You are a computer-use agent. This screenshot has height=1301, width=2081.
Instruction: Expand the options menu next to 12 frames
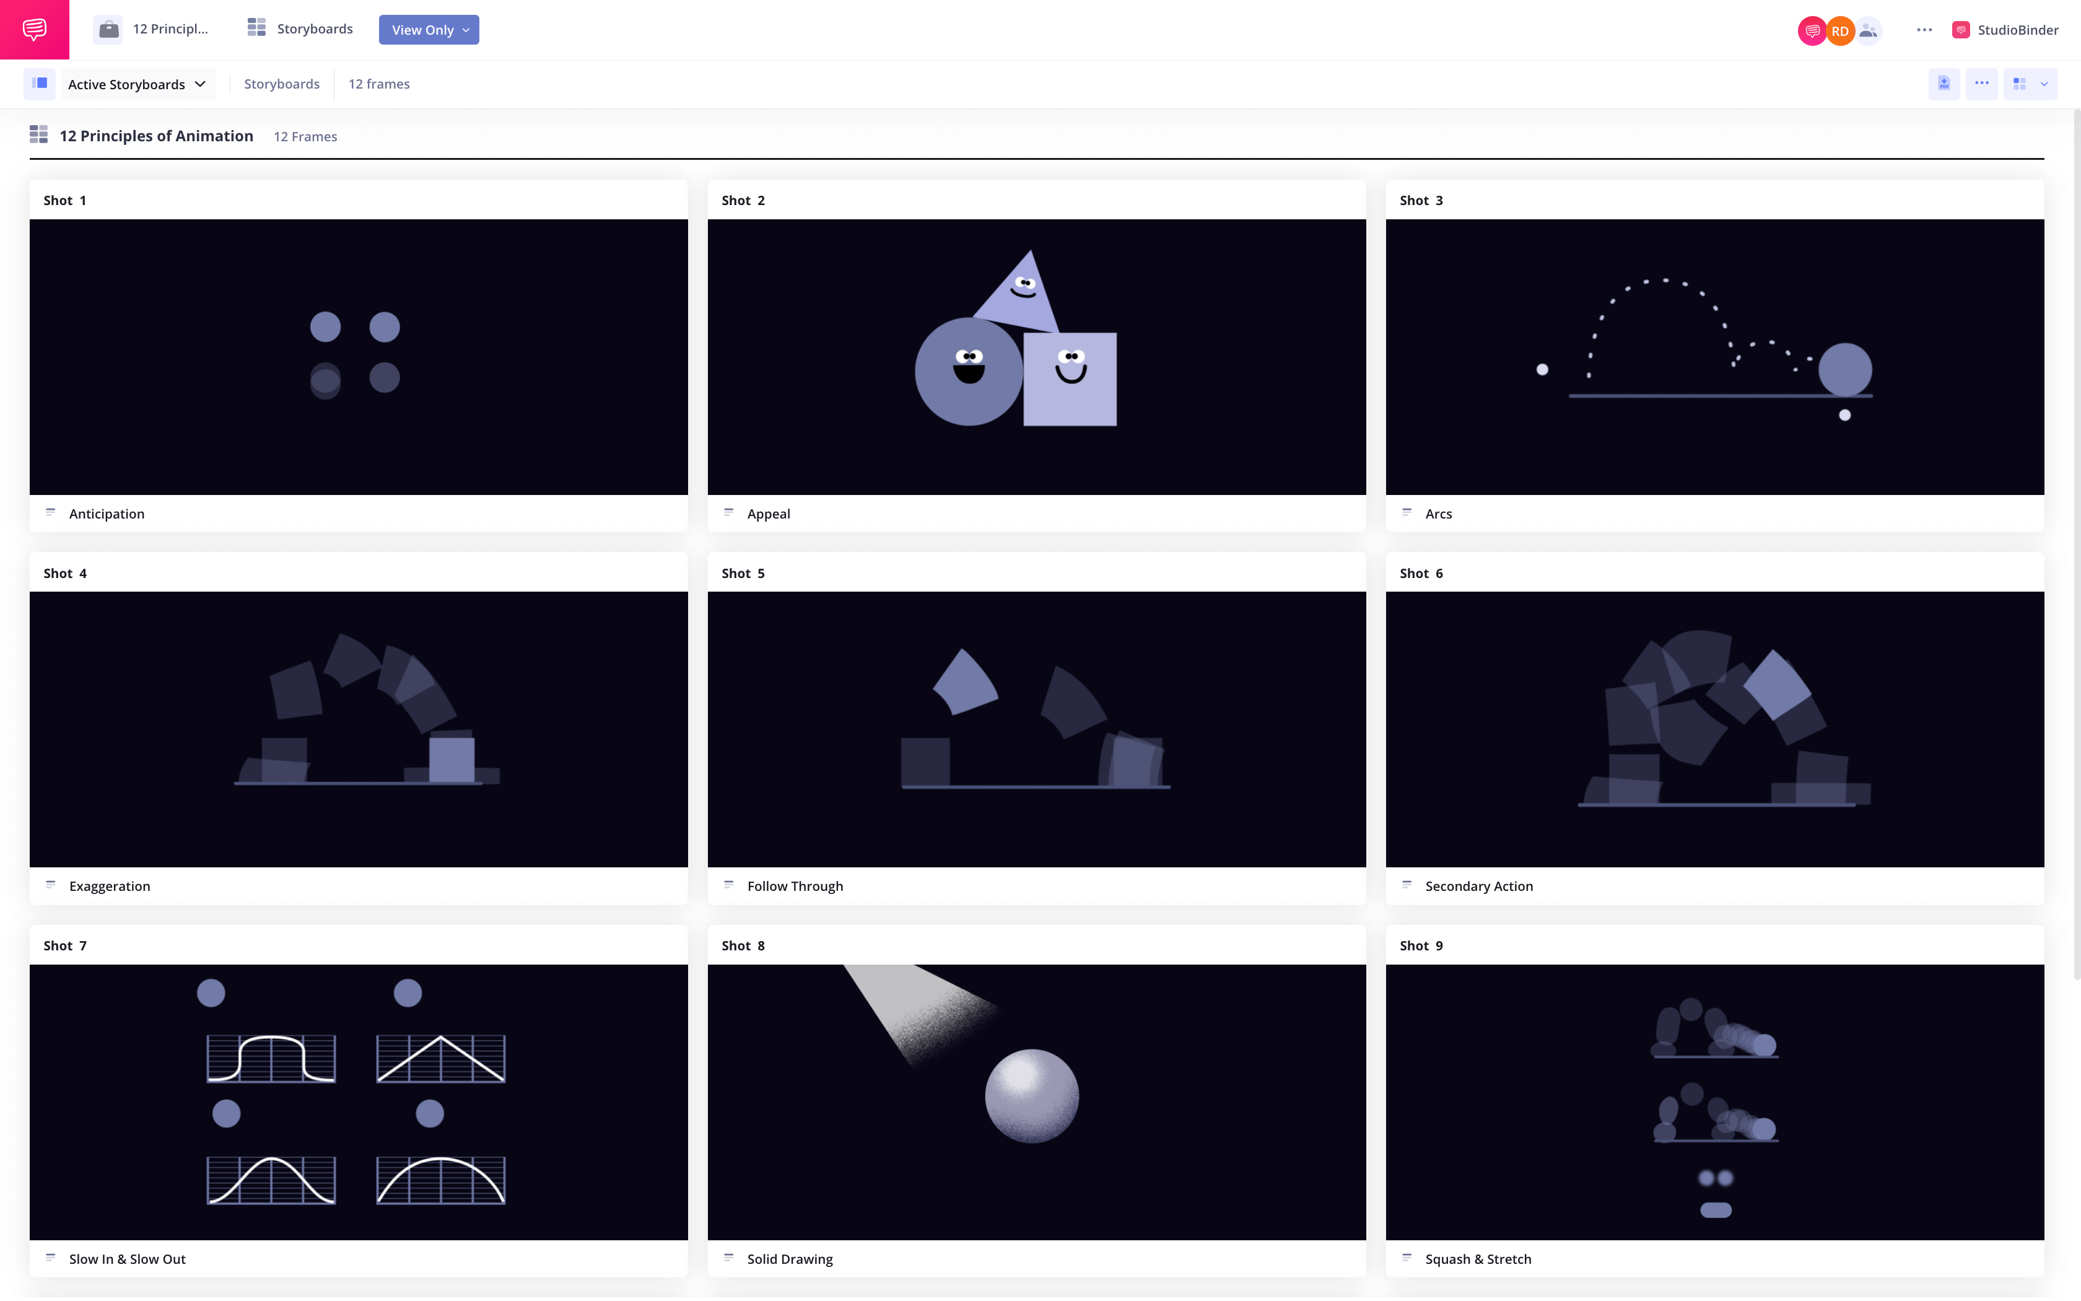tap(1981, 84)
